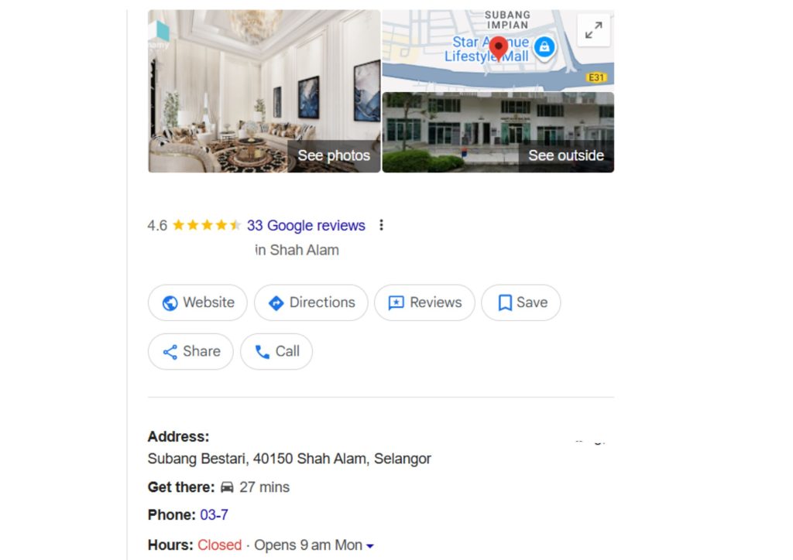Click the Call button label

tap(287, 351)
